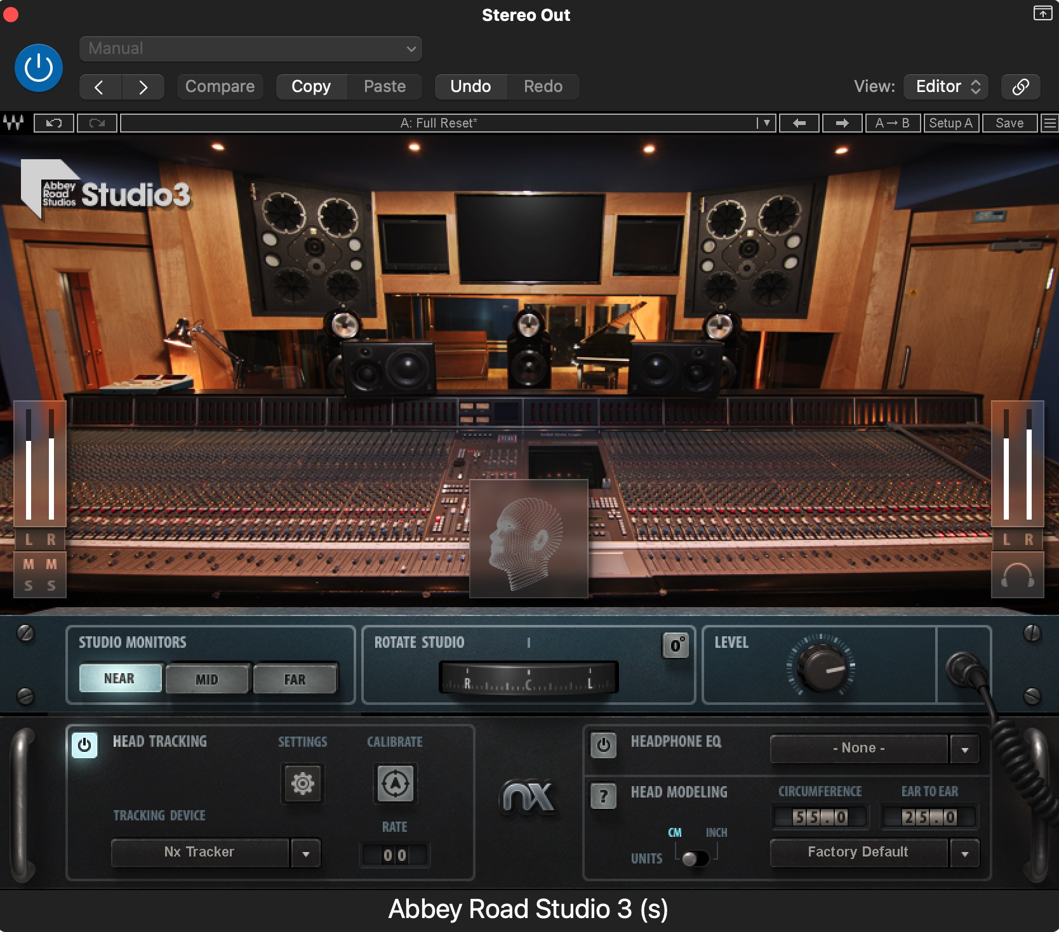The image size is (1059, 932).
Task: Click the Rate input field
Action: coord(394,855)
